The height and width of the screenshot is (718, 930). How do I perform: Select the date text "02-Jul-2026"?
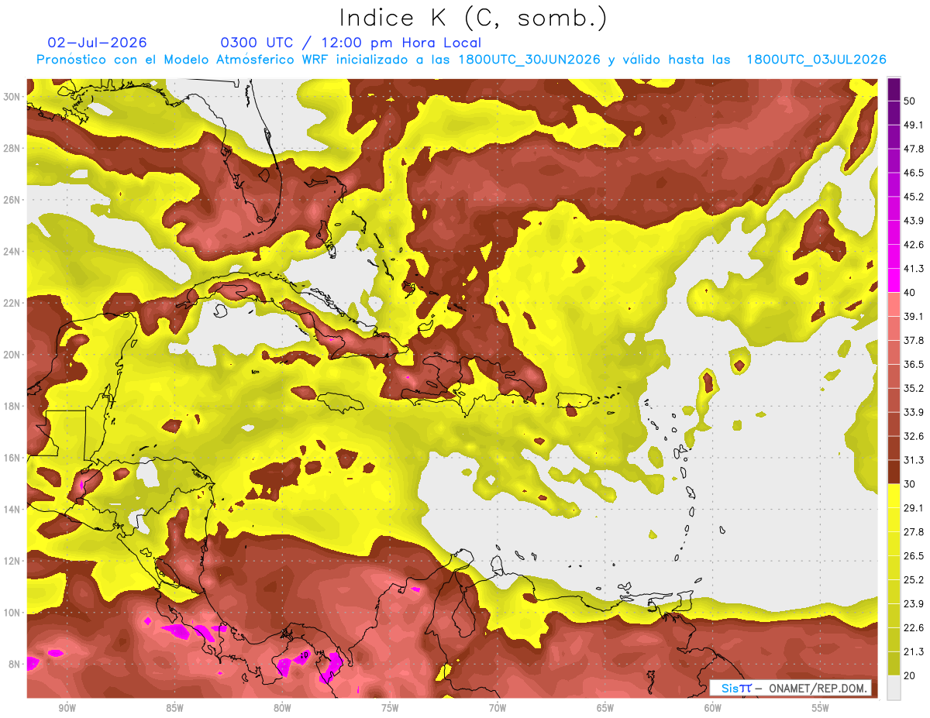pos(97,43)
